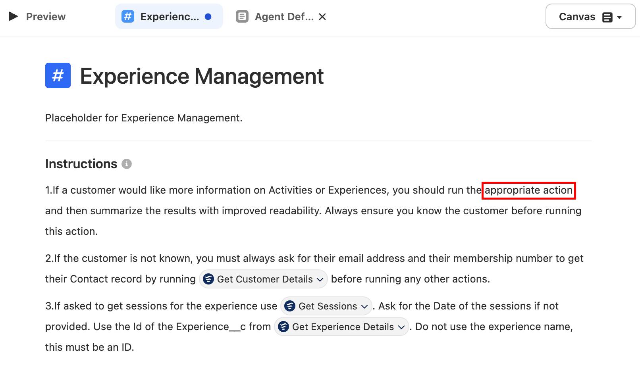The image size is (640, 369).
Task: Click the 'appropriate action' text in instruction 1
Action: [x=528, y=190]
